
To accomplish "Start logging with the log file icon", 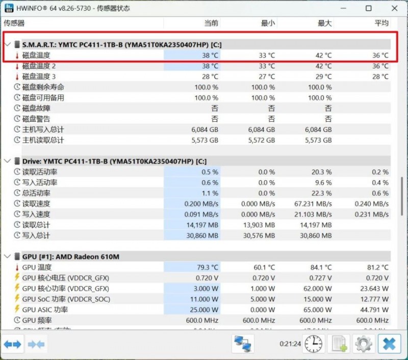I will [340, 344].
